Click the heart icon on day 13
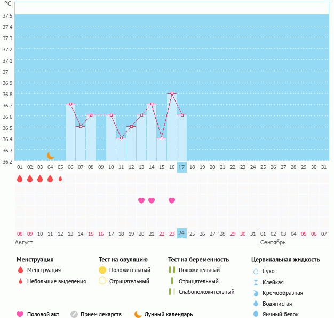The image size is (334, 318). point(141,200)
